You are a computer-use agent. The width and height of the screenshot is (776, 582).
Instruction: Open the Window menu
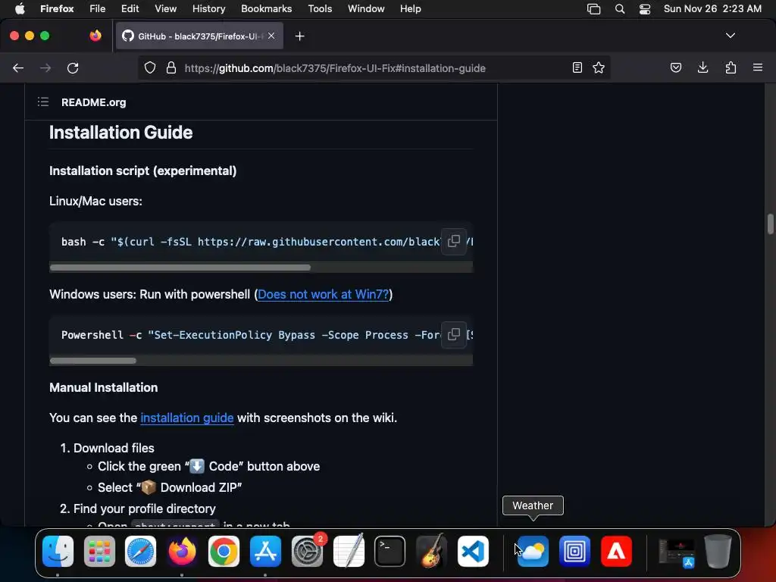pyautogui.click(x=366, y=9)
